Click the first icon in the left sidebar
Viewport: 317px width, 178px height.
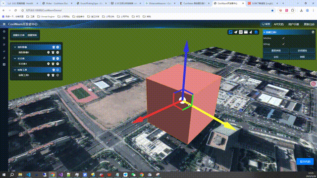pyautogui.click(x=4, y=32)
